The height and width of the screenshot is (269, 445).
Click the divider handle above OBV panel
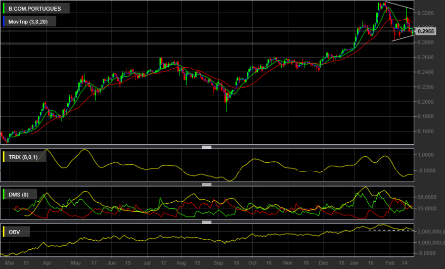click(x=206, y=222)
